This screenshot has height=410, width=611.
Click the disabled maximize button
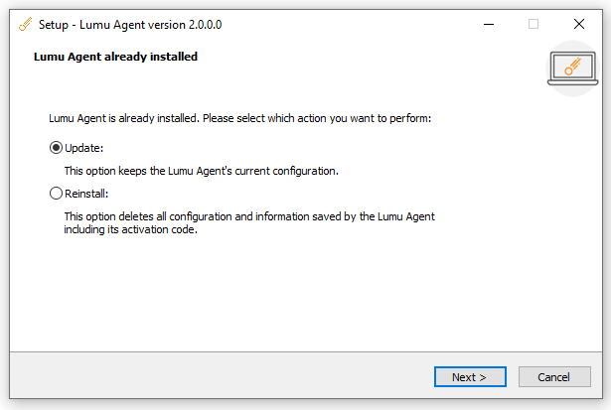(x=534, y=24)
